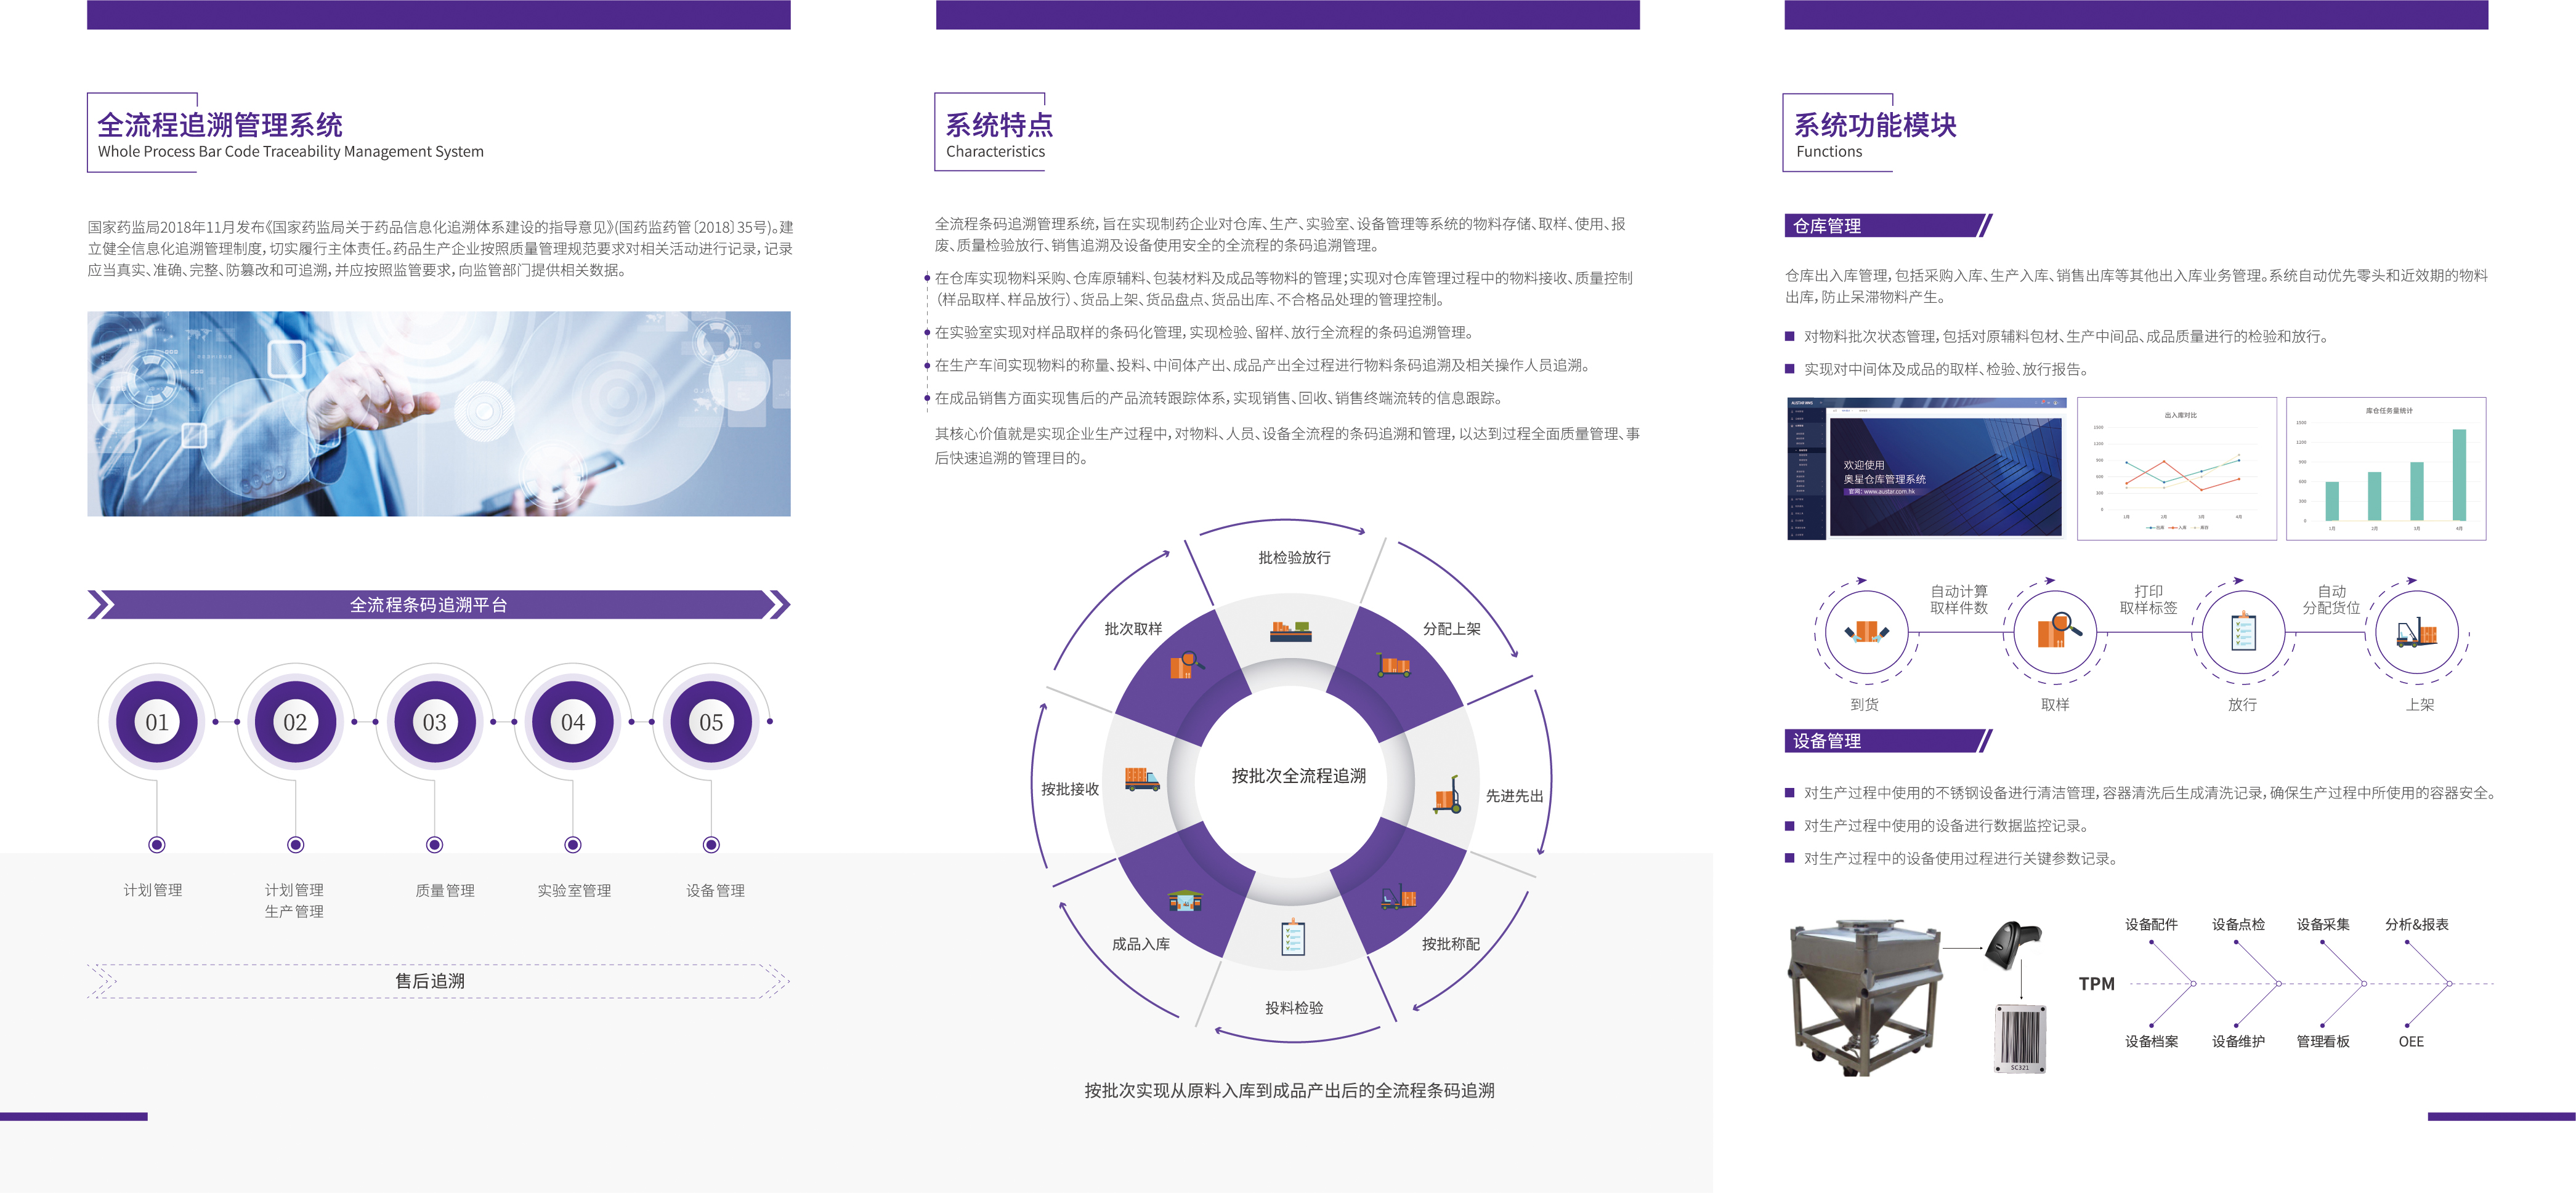Click the warehouse icon above 成品入库
Screen dimensions: 2576x1193
pos(1185,900)
